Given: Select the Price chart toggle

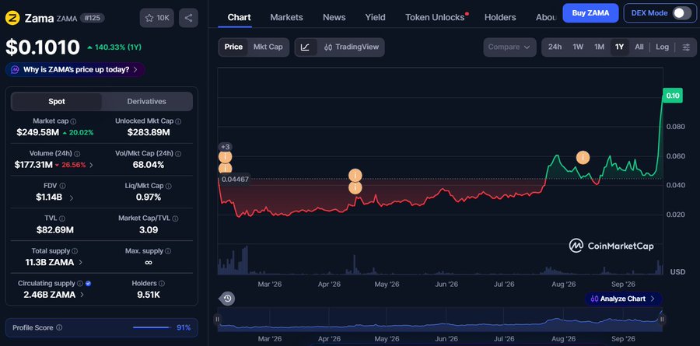Looking at the screenshot, I should 233,47.
